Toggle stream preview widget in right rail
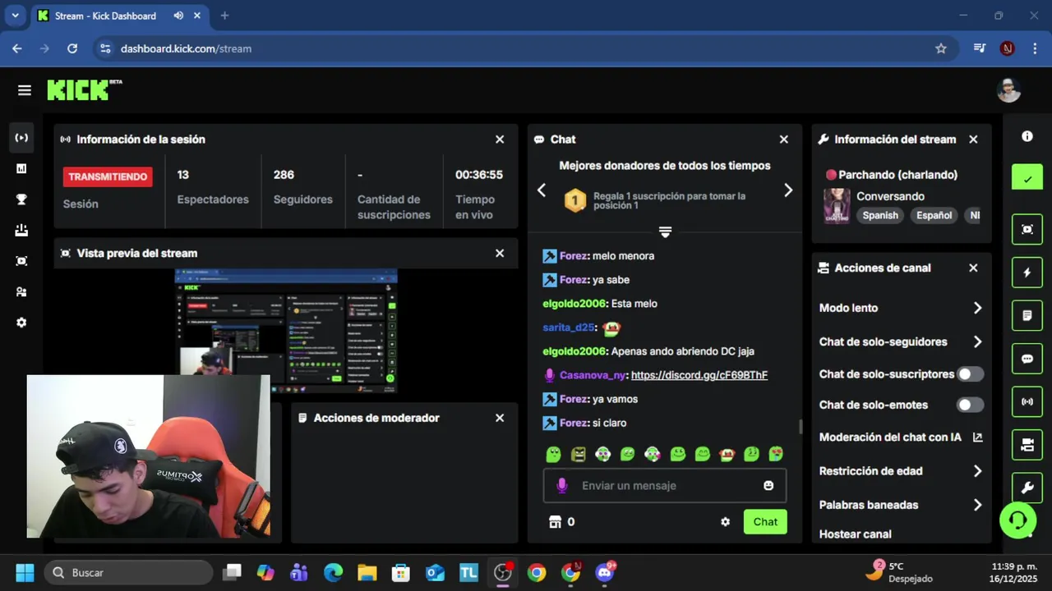1052x591 pixels. (x=1027, y=230)
